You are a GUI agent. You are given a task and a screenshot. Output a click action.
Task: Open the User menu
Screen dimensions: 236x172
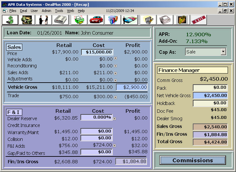tap(34, 11)
